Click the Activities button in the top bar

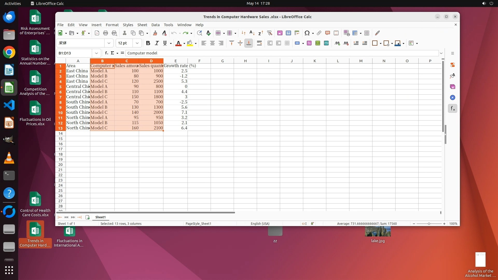coord(13,3)
